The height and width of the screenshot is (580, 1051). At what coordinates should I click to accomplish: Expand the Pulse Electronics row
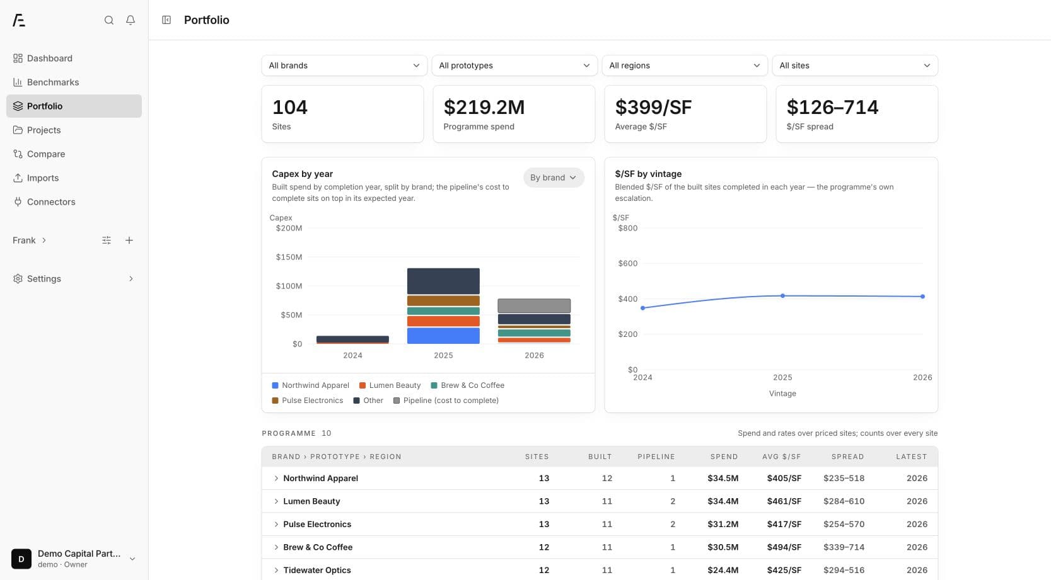click(x=276, y=525)
